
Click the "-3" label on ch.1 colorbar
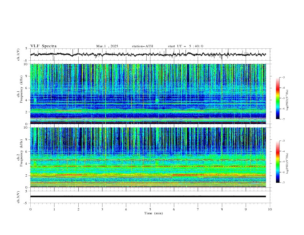(x=283, y=77)
